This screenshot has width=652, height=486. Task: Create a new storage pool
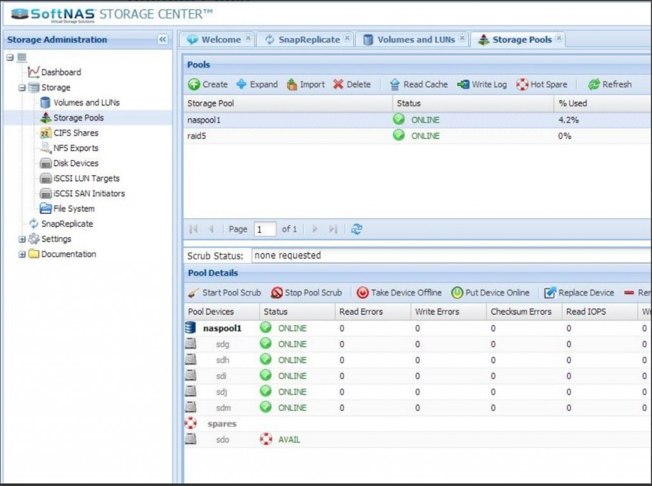[208, 85]
